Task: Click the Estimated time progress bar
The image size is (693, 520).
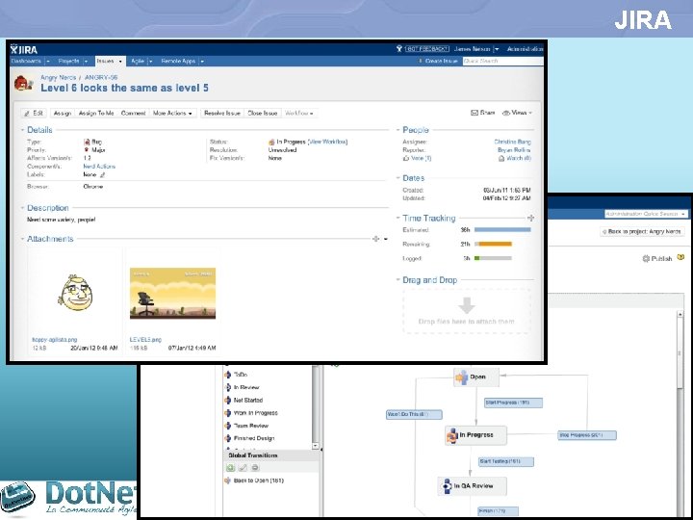Action: coord(502,230)
